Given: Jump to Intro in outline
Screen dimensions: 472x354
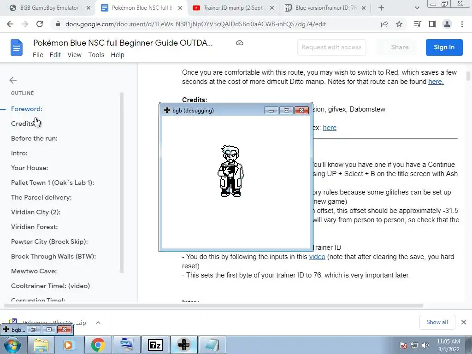Looking at the screenshot, I should tap(19, 153).
